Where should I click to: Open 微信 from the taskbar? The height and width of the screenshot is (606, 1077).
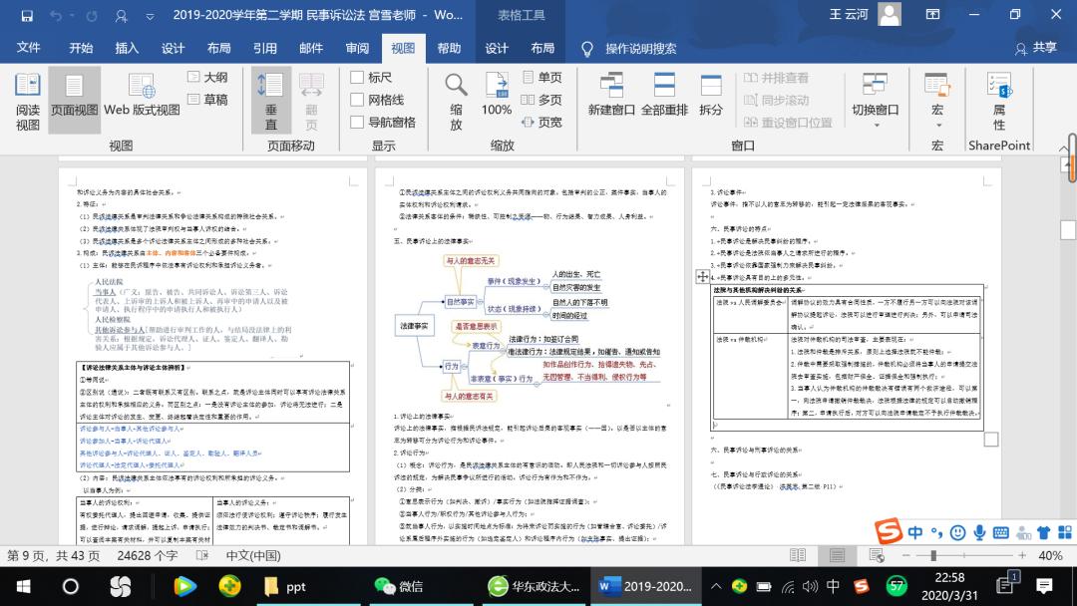click(399, 586)
